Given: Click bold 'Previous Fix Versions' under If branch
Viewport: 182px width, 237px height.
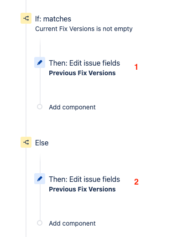Looking at the screenshot, I should [x=82, y=73].
